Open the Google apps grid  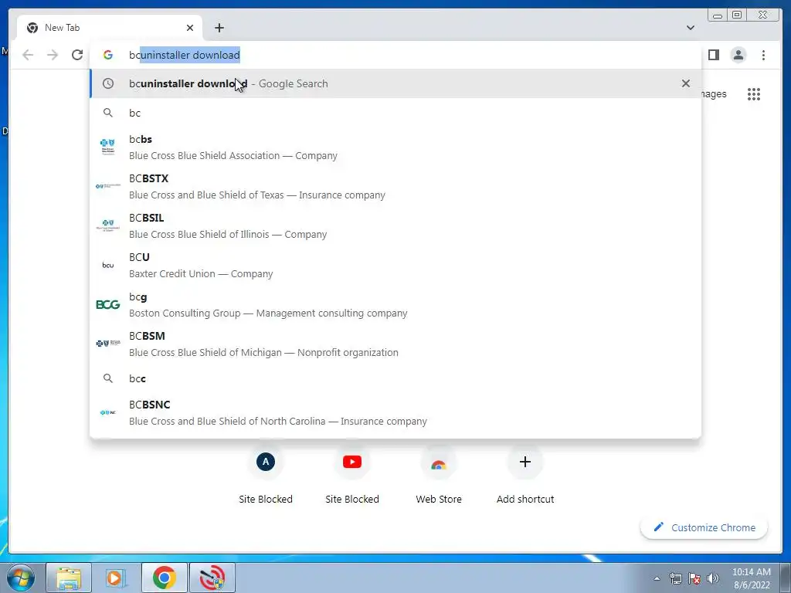754,93
